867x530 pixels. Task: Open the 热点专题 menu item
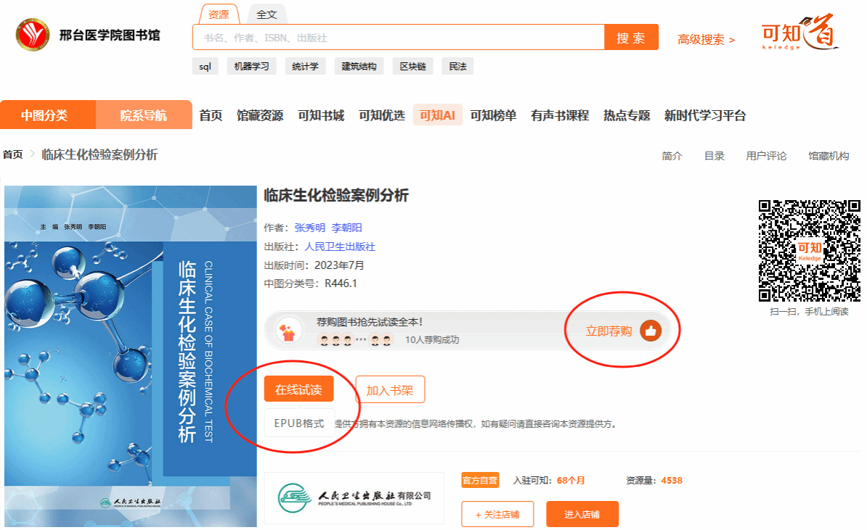tap(627, 115)
